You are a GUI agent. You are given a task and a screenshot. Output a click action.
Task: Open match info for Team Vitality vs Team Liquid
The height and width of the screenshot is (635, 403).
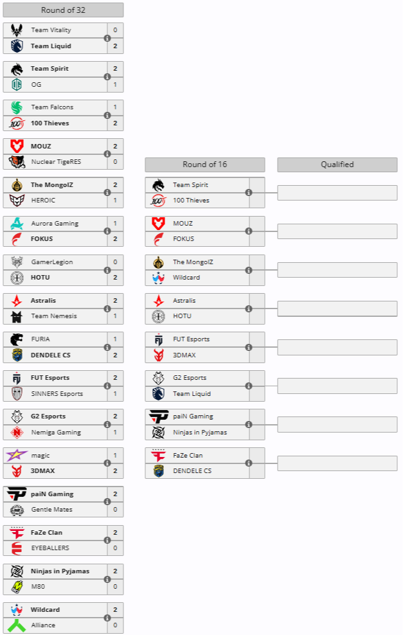(107, 38)
